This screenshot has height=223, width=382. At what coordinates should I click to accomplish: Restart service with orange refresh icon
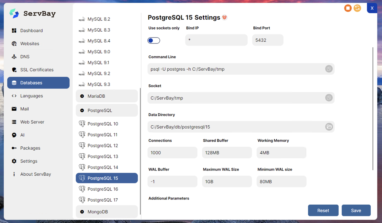(357, 8)
